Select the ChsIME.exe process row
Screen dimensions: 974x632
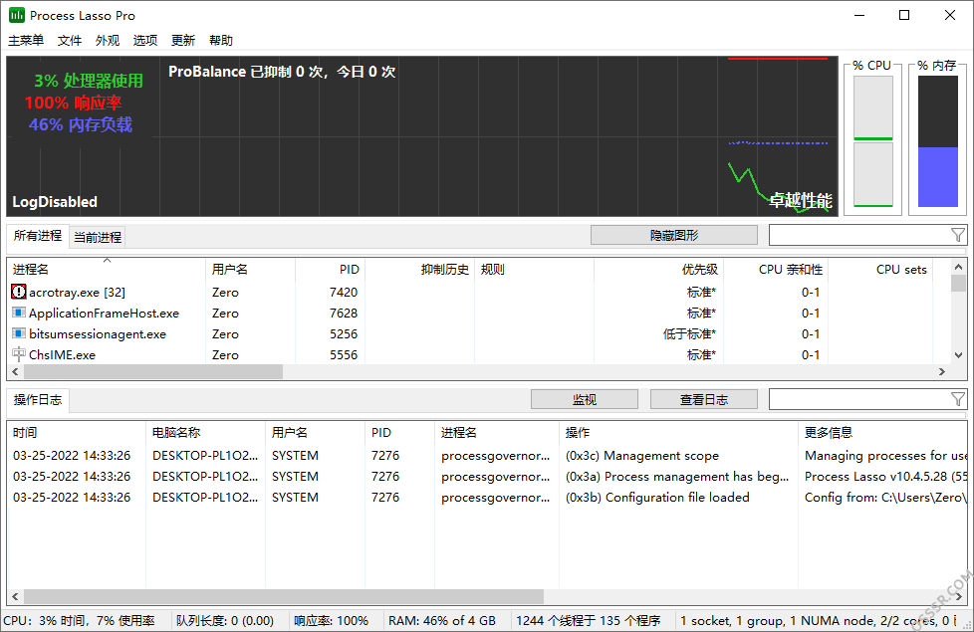(479, 354)
